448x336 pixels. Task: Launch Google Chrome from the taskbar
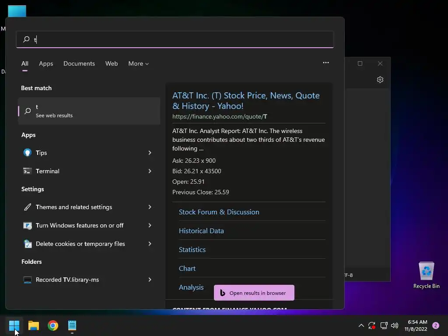(53, 325)
